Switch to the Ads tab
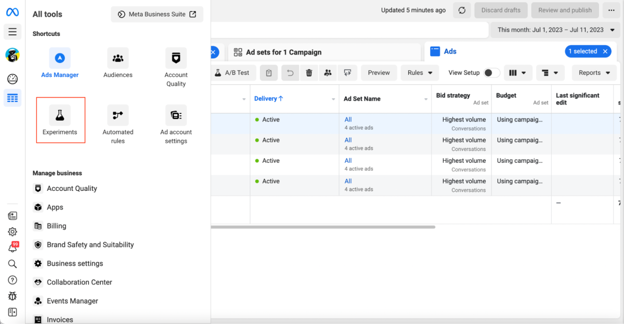 [x=450, y=51]
